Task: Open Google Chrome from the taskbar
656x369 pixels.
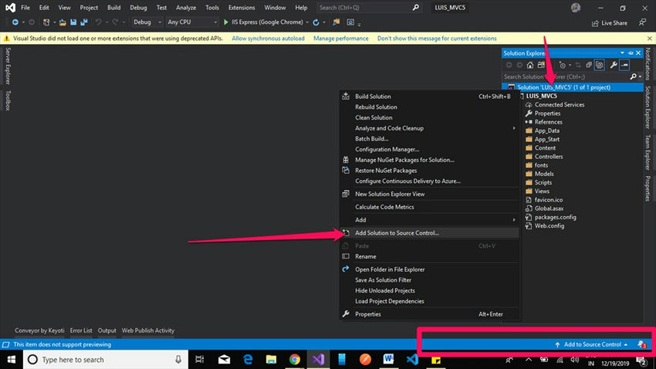Action: [x=295, y=360]
